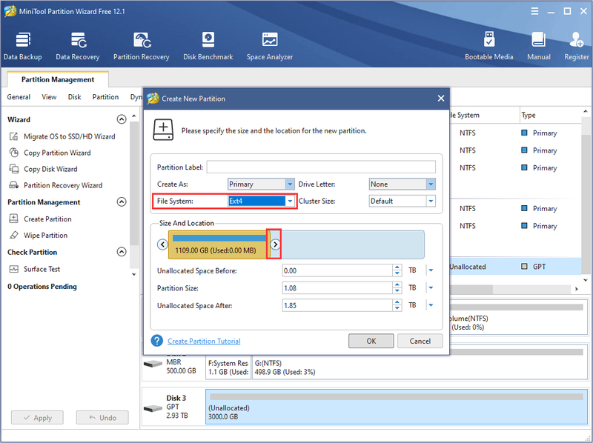Open the Create Partition Tutorial link
The width and height of the screenshot is (593, 443).
[x=204, y=341]
